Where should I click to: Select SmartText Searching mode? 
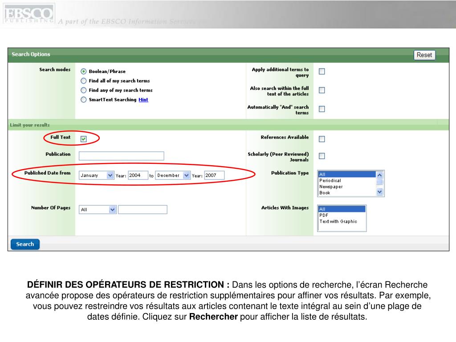(x=83, y=99)
